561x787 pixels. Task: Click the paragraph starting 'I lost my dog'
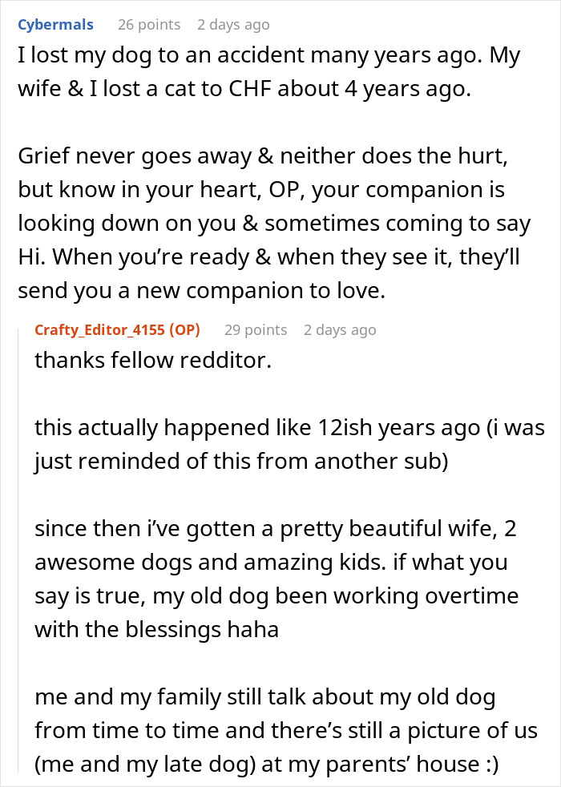tap(269, 72)
